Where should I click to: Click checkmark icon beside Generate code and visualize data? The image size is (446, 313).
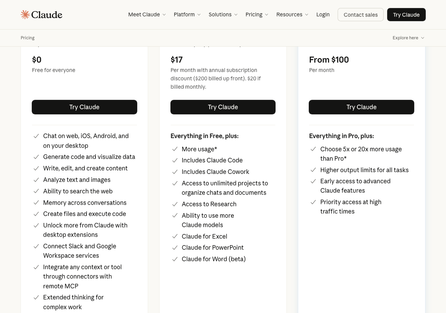pyautogui.click(x=36, y=157)
